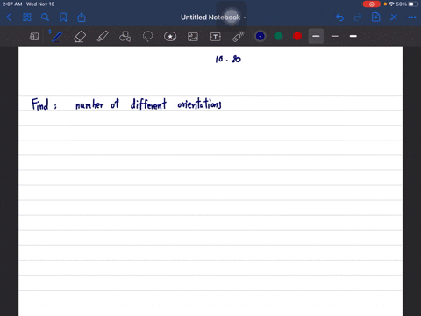The image size is (421, 316).
Task: Select the first selected stroke thickness
Action: [316, 36]
